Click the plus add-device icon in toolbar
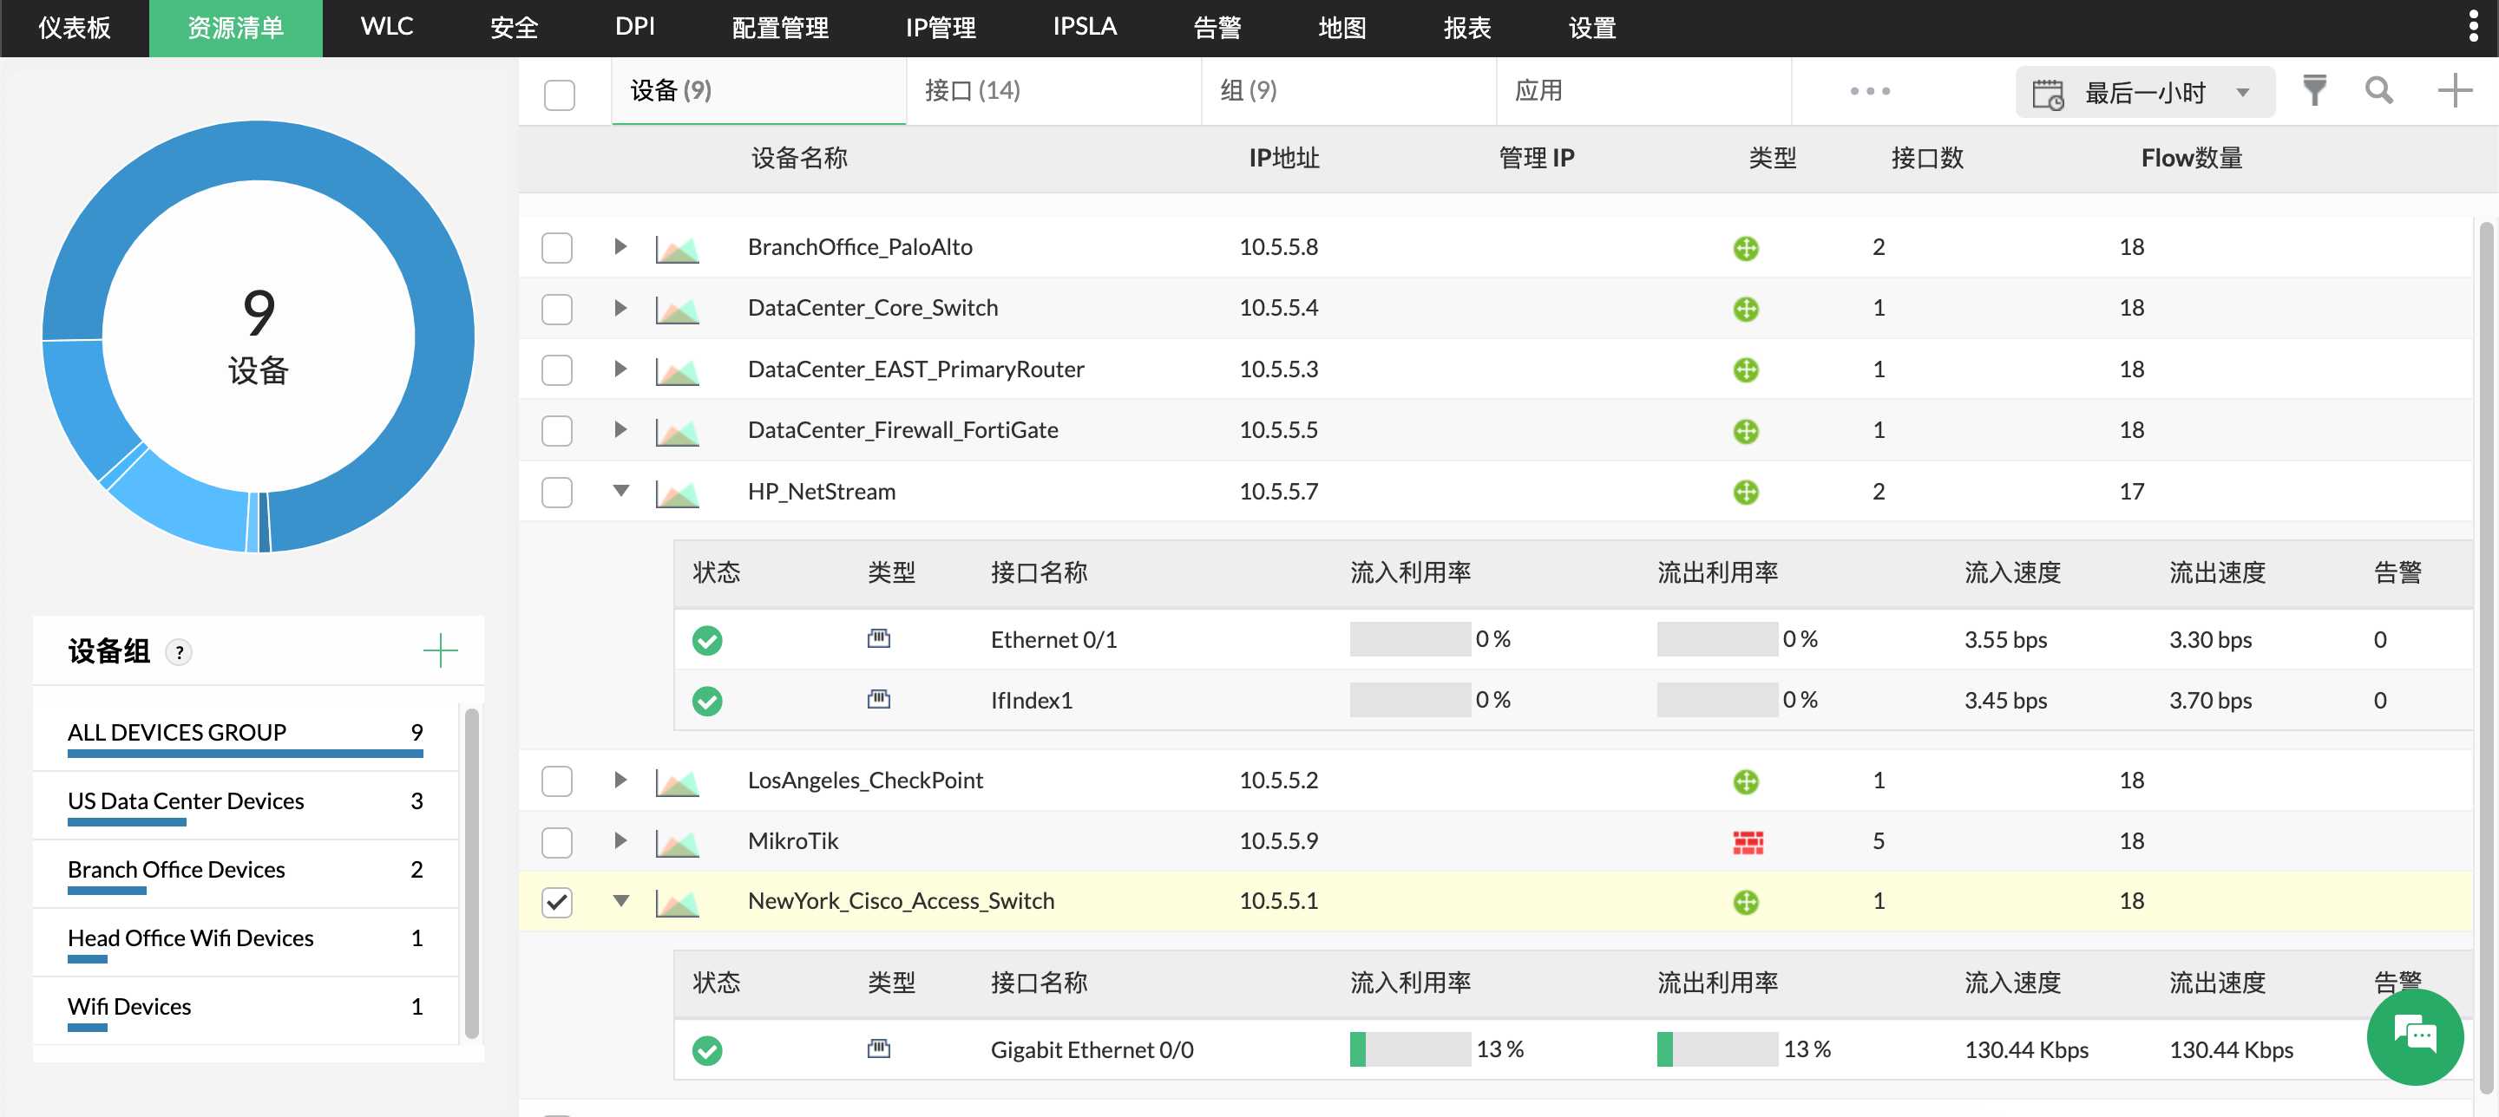Screen dimensions: 2499x1117 point(2455,91)
